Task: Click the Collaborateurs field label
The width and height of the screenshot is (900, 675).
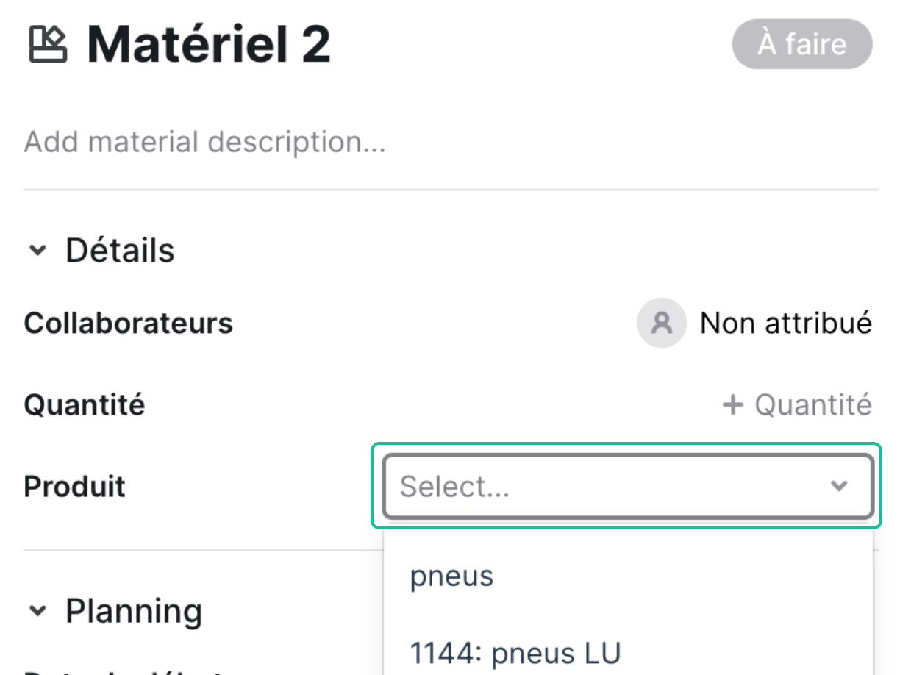Action: click(129, 323)
